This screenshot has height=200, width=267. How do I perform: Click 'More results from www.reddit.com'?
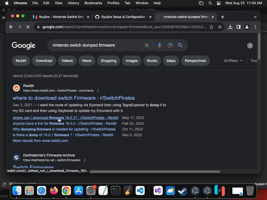point(40,141)
